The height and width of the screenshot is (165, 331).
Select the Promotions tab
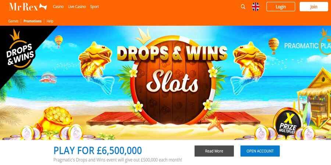pyautogui.click(x=32, y=21)
